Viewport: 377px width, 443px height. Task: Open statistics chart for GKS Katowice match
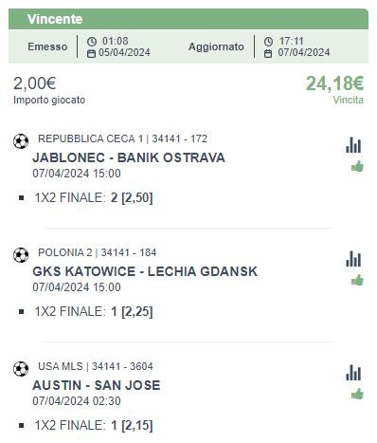coord(353,259)
